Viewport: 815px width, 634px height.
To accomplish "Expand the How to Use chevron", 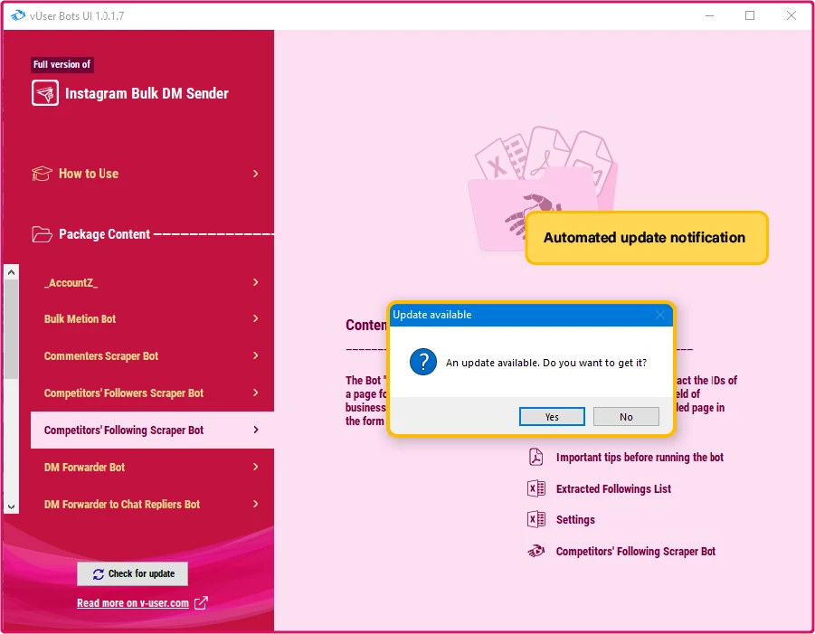I will click(x=256, y=174).
